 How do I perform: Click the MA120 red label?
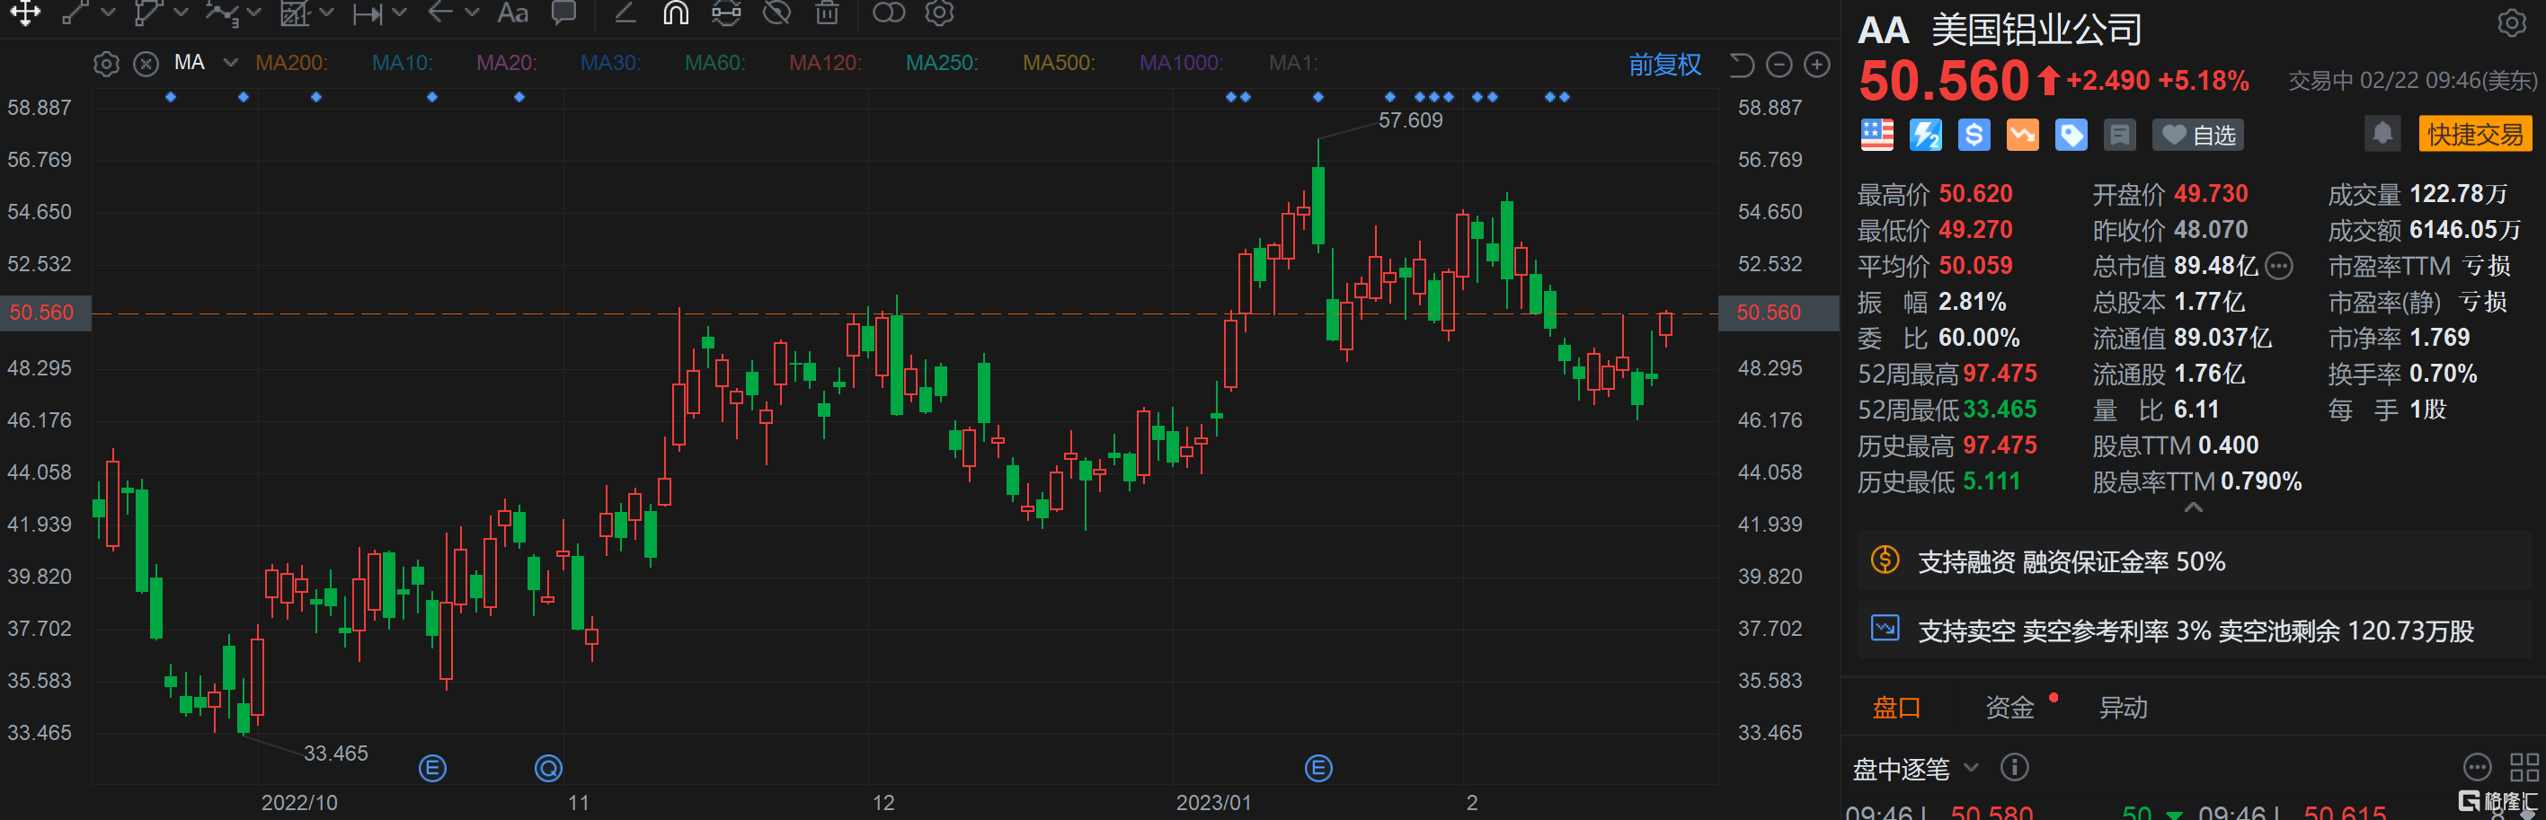point(824,63)
